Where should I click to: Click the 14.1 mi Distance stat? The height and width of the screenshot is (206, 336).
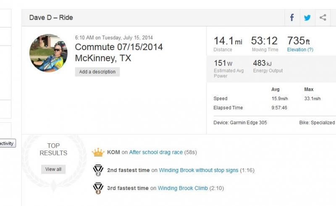click(228, 44)
